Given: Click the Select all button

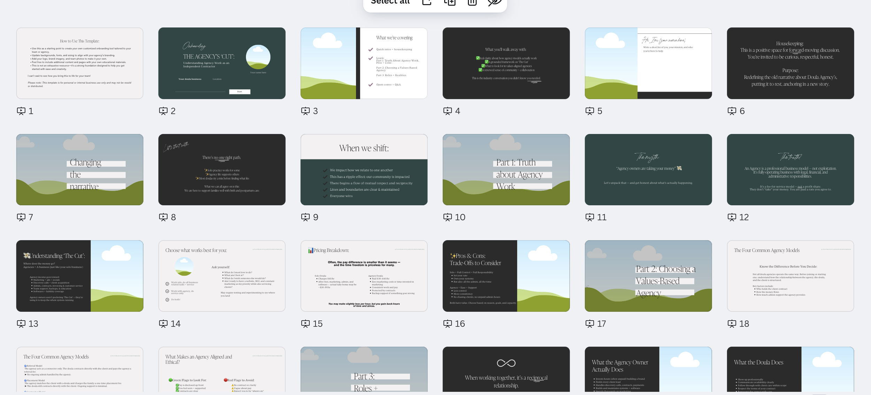Looking at the screenshot, I should (x=390, y=2).
